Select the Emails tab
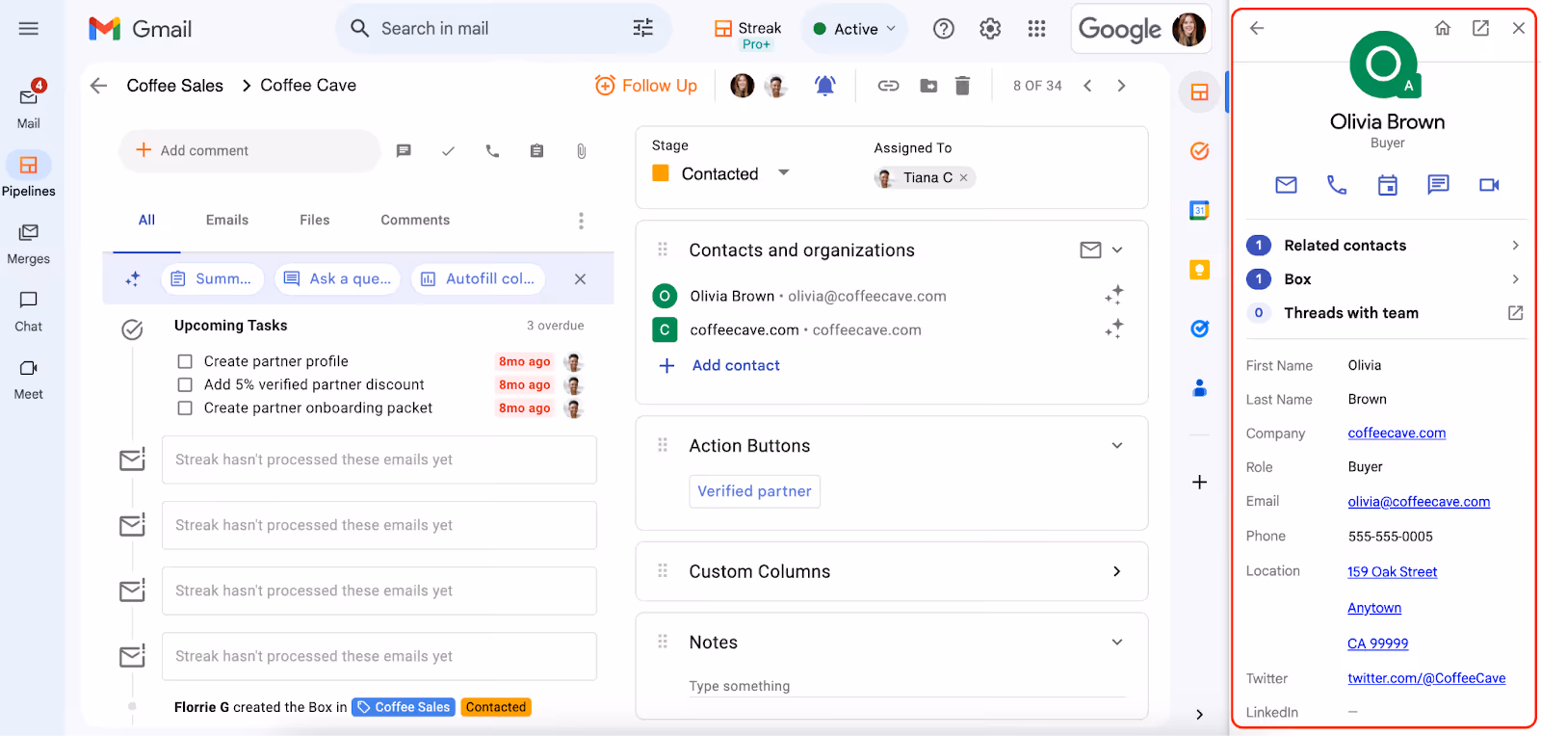 (x=227, y=221)
